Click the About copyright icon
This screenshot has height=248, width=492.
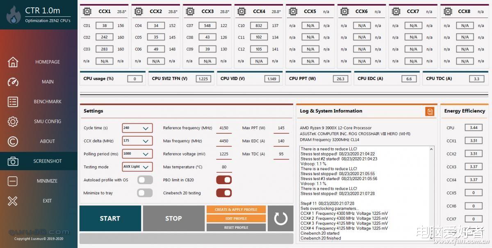click(13, 141)
